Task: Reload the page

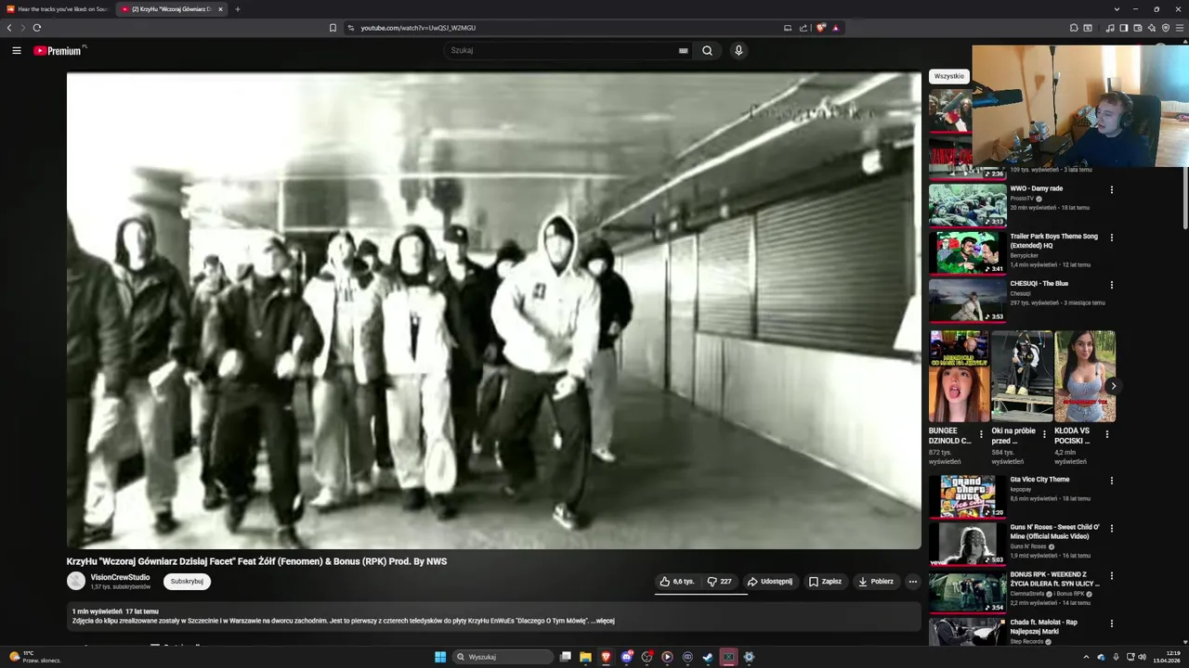Action: (x=37, y=28)
